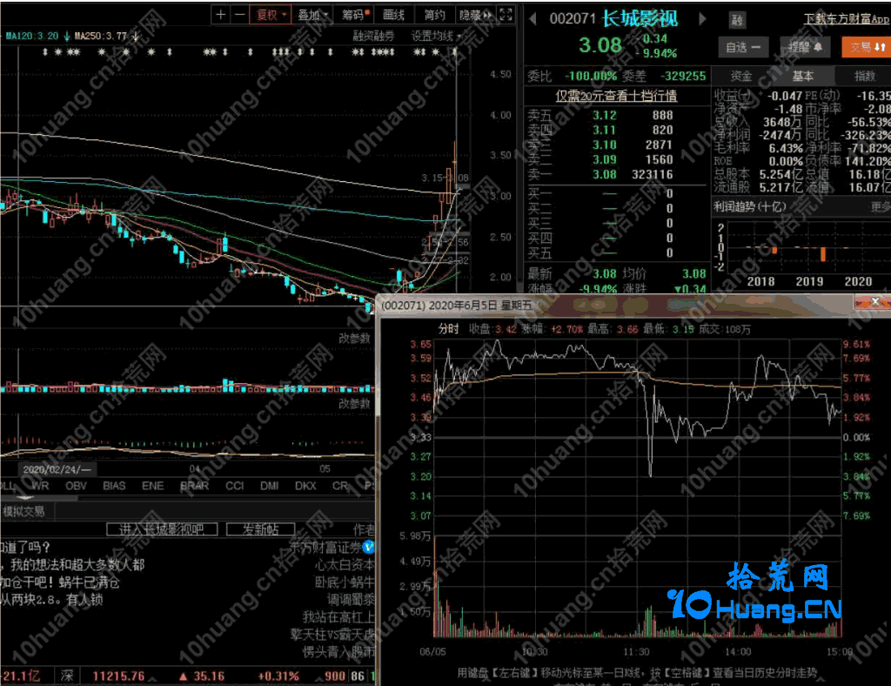891x686 pixels.
Task: Toggle fullscreen chart icon
Action: (506, 16)
